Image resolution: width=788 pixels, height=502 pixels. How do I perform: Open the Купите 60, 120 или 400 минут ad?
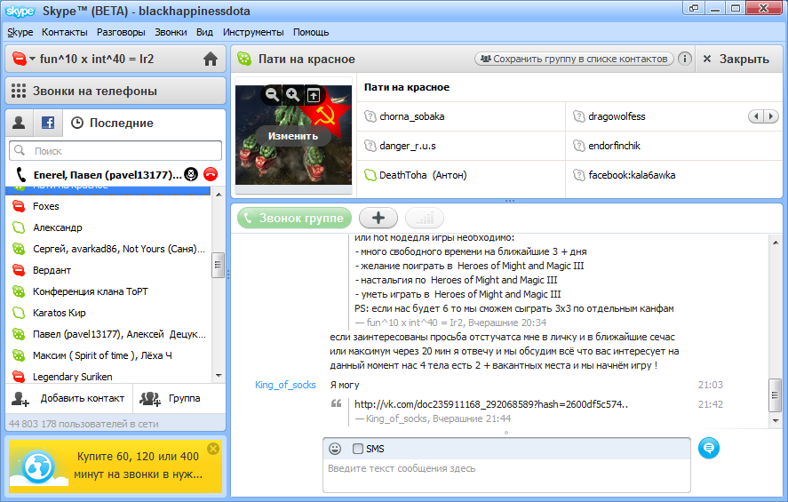[x=115, y=466]
